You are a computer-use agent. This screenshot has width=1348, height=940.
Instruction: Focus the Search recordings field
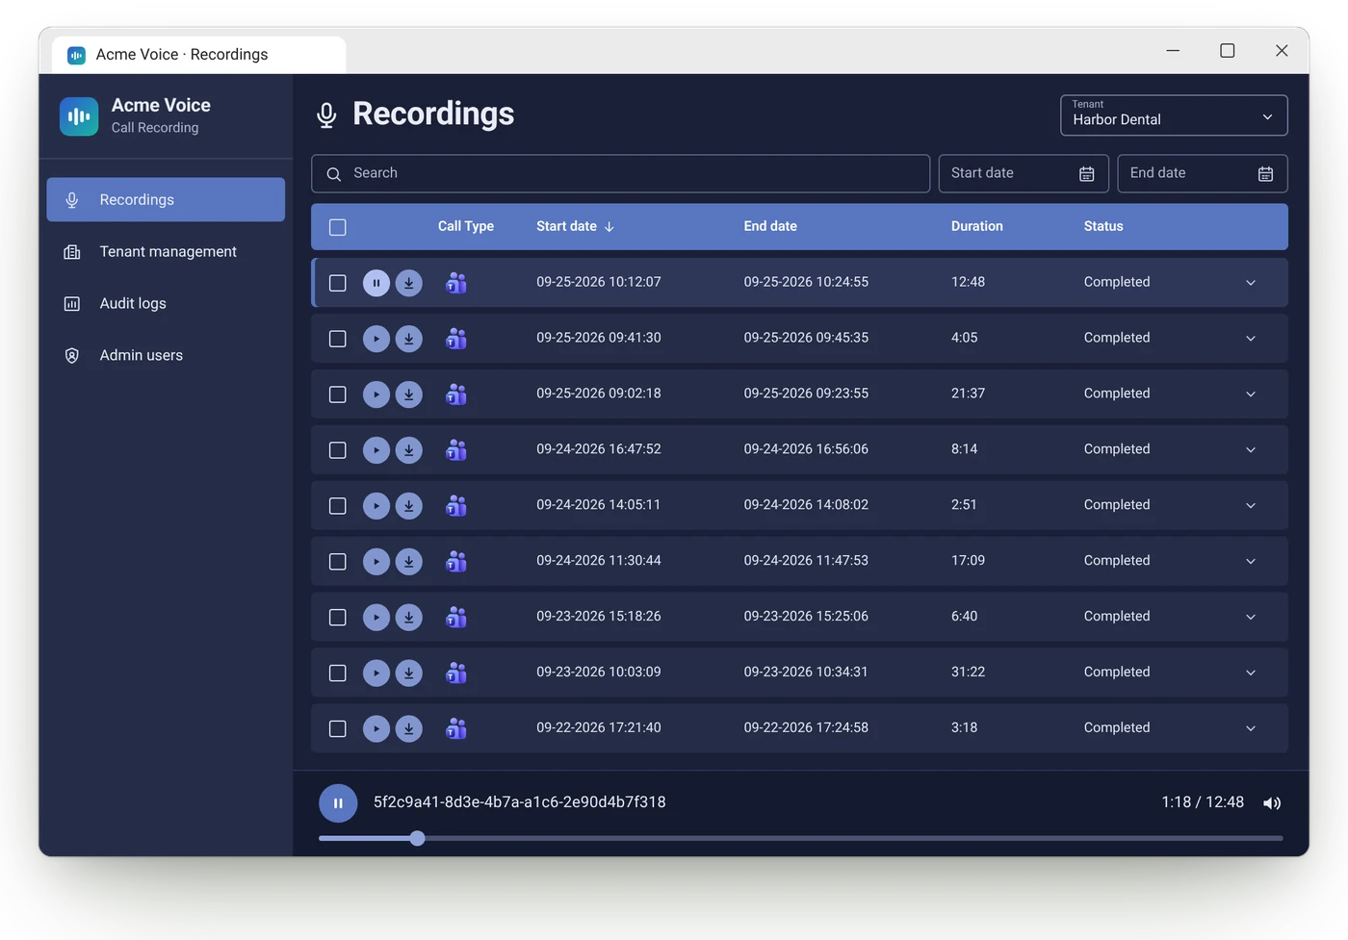click(620, 174)
